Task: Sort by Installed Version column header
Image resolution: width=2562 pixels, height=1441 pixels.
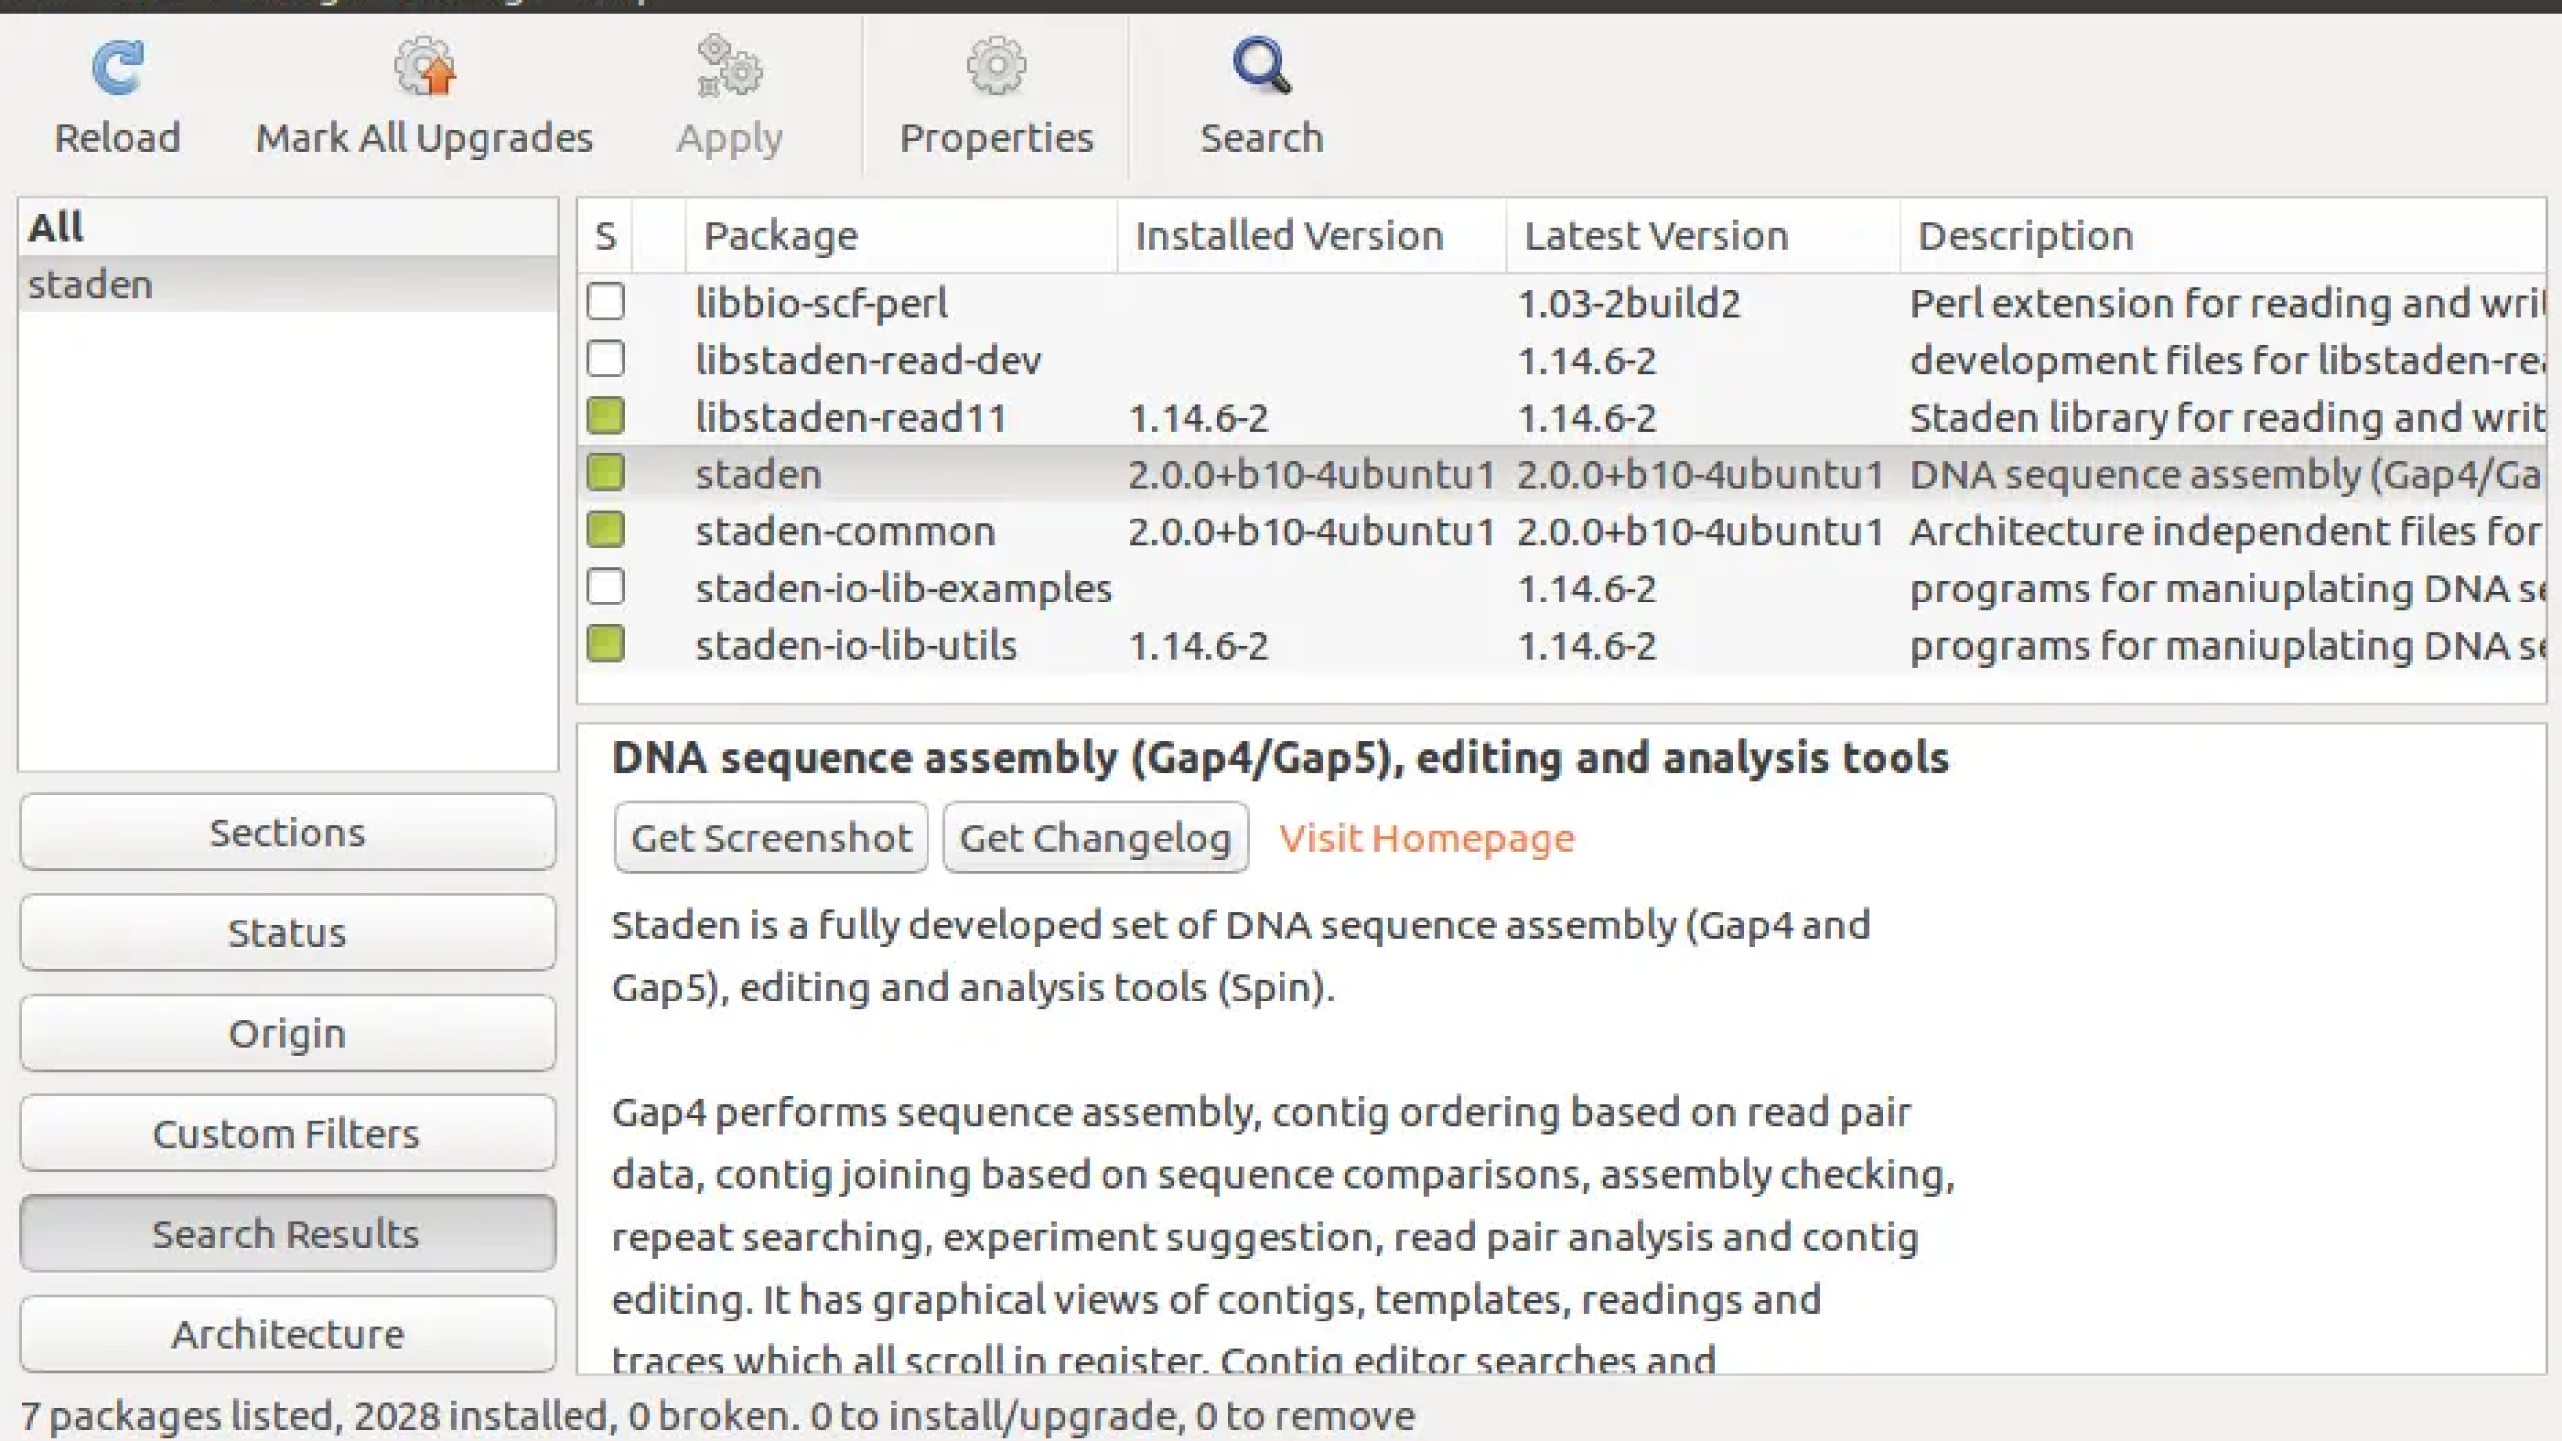Action: tap(1312, 236)
